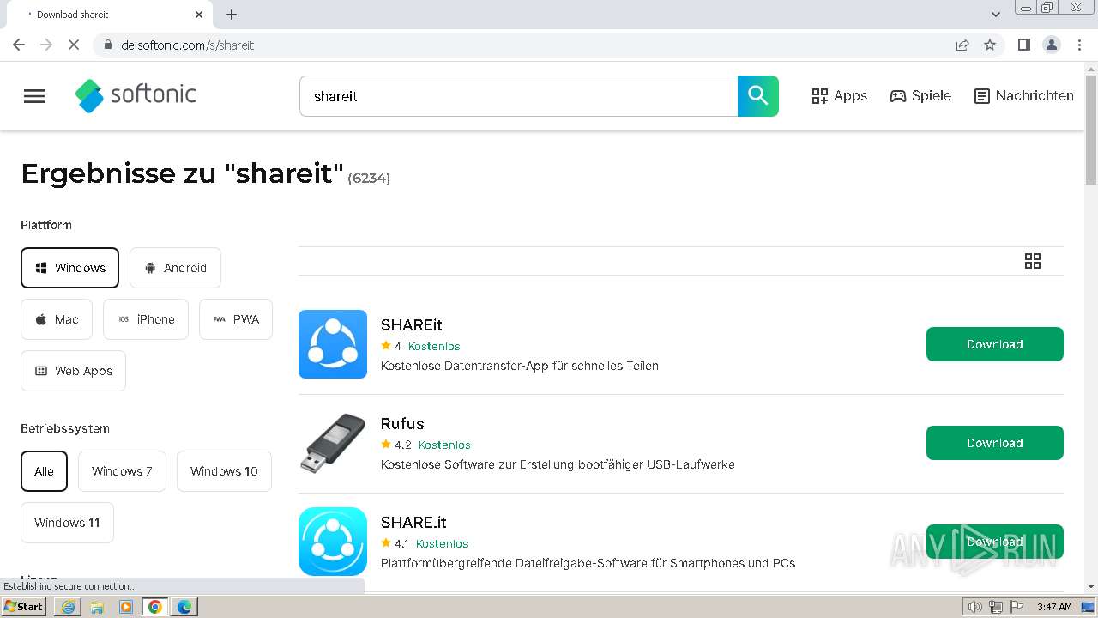This screenshot has height=618, width=1098.
Task: Click the volume tray icon
Action: click(x=975, y=607)
